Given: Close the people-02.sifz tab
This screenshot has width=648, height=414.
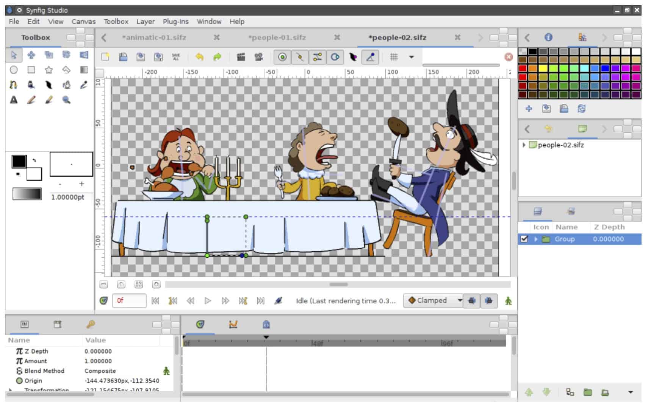Looking at the screenshot, I should (x=457, y=37).
